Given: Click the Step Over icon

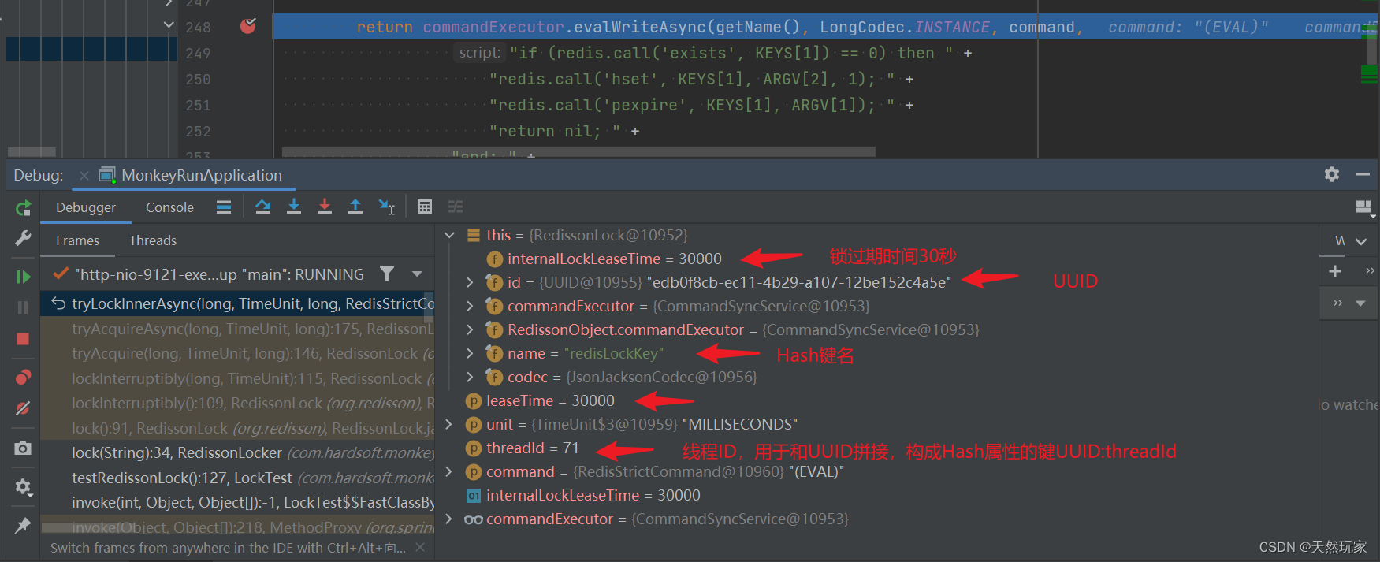Looking at the screenshot, I should click(x=263, y=207).
